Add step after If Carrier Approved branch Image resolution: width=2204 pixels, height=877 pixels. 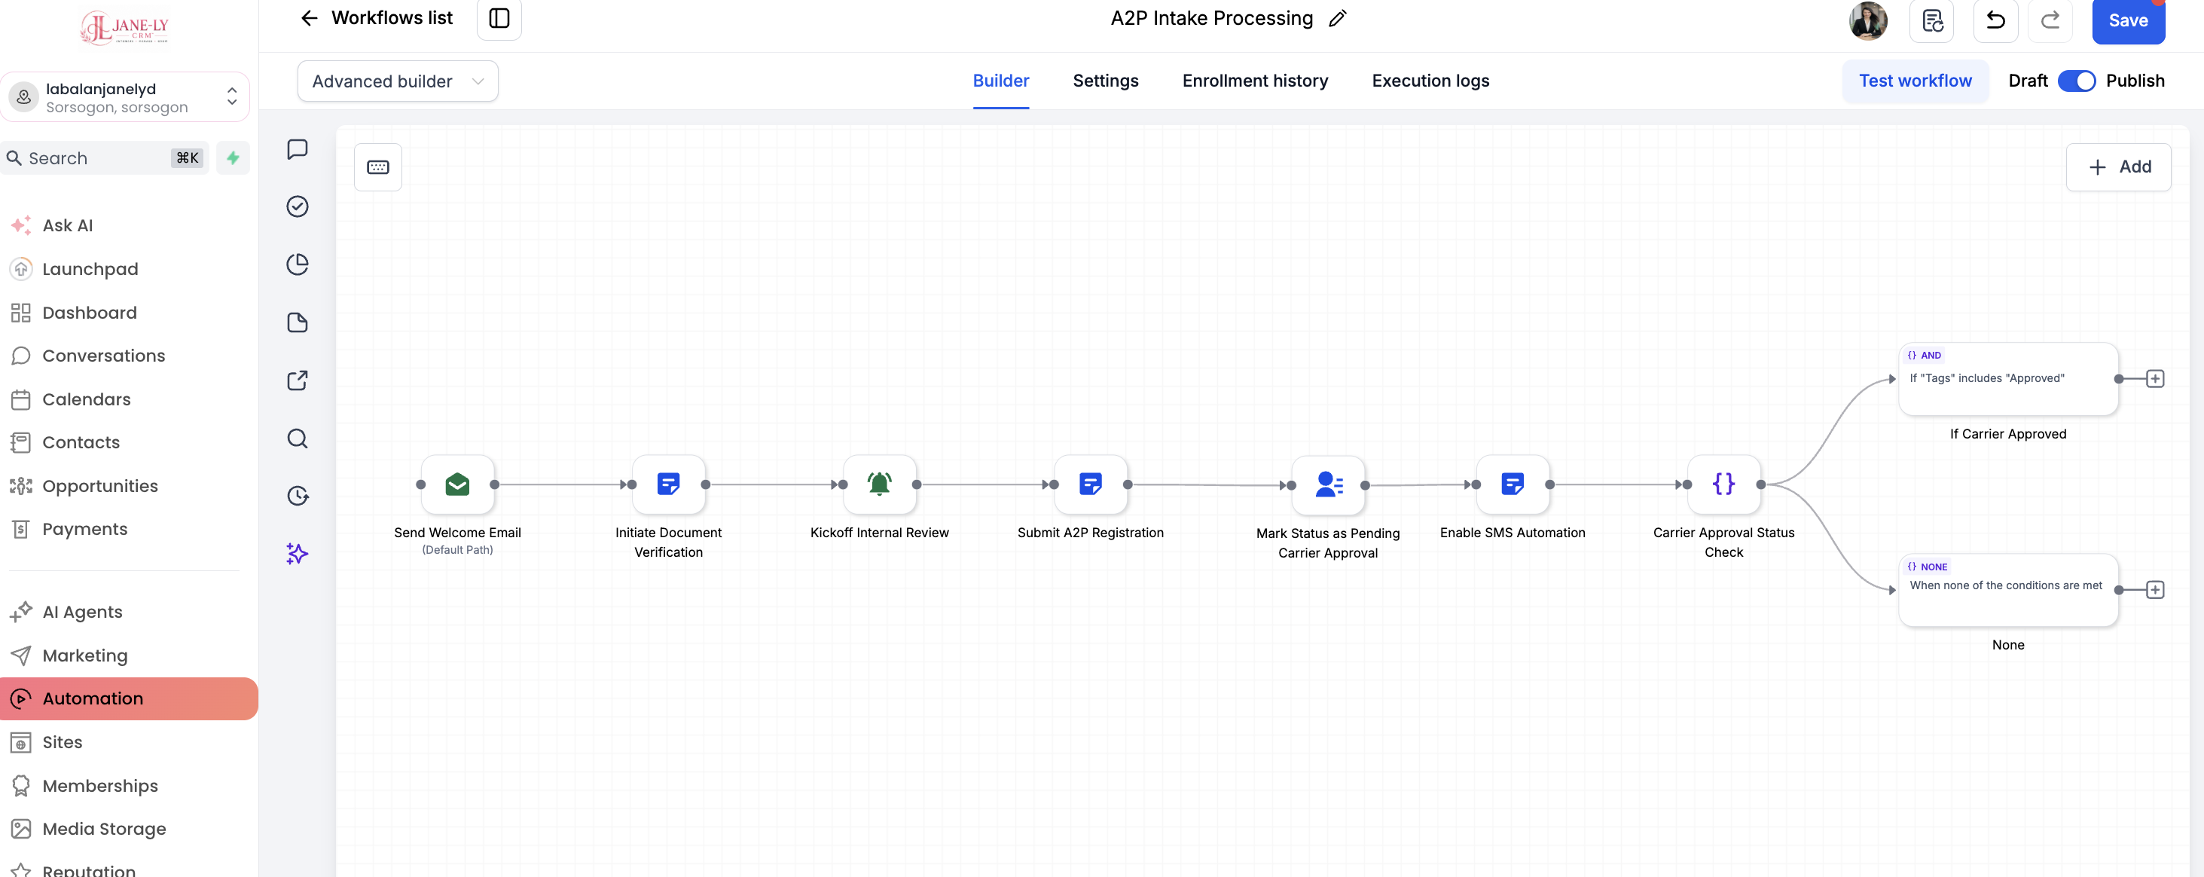pos(2155,378)
